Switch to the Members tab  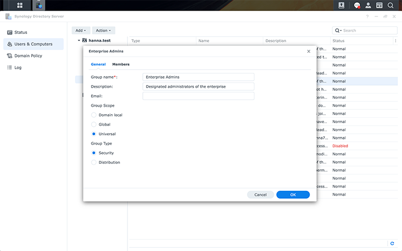click(121, 64)
